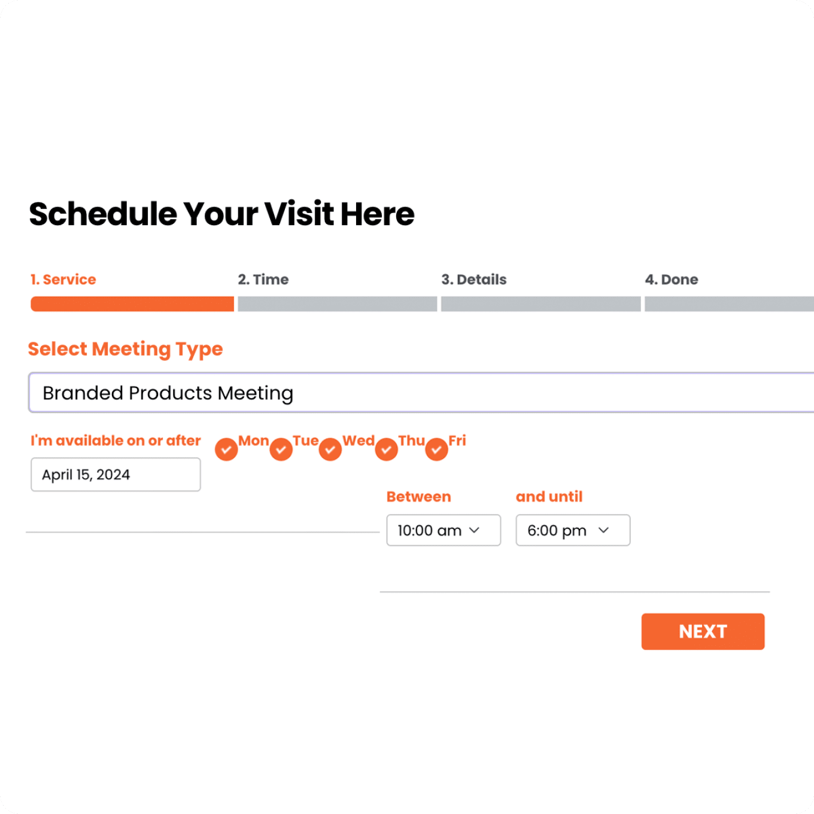Toggle the Thu availability checkbox

[386, 449]
